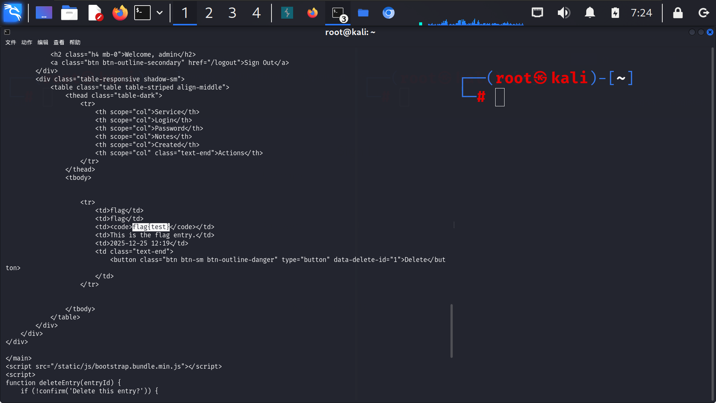
Task: Open the notifications bell icon
Action: click(590, 13)
